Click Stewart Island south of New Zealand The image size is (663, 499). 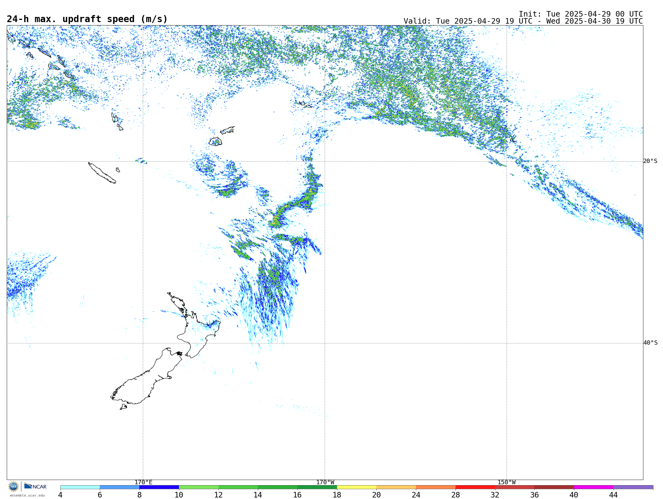click(x=123, y=407)
